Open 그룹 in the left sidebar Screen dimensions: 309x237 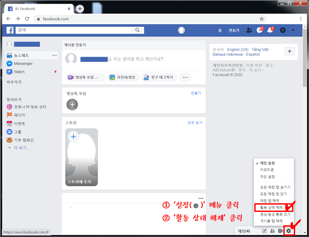click(14, 132)
